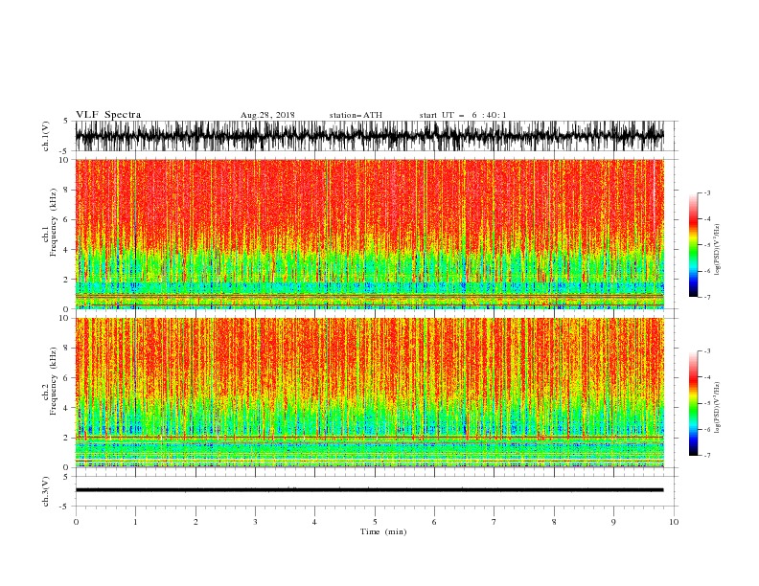Click the ch.2 spectrogram panel
The width and height of the screenshot is (759, 586).
pyautogui.click(x=369, y=393)
